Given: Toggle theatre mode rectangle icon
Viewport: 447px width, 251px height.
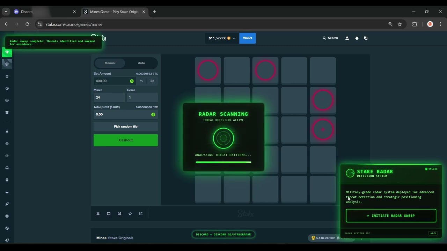Looking at the screenshot, I should [x=109, y=214].
